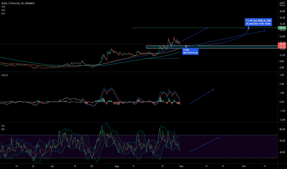Click the 4.00 price axis value

282,68
